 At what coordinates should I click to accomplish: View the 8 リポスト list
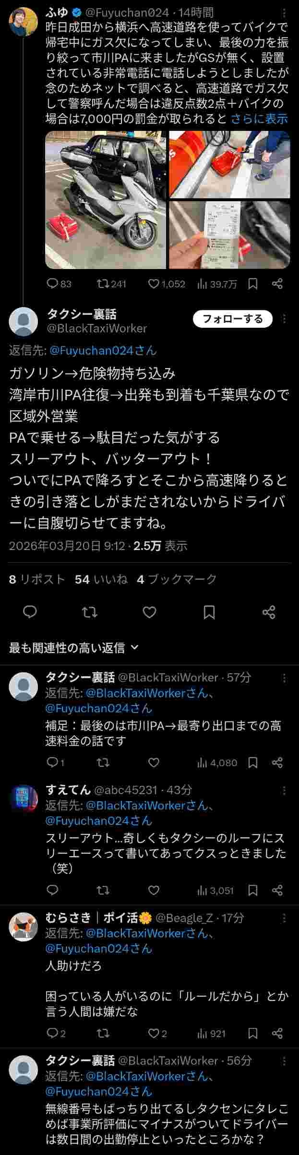(37, 579)
